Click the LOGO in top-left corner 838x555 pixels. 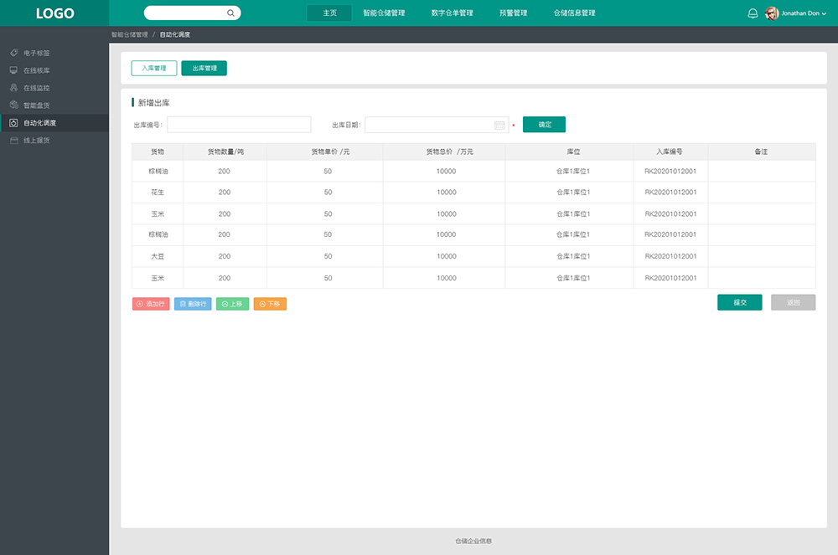point(55,13)
